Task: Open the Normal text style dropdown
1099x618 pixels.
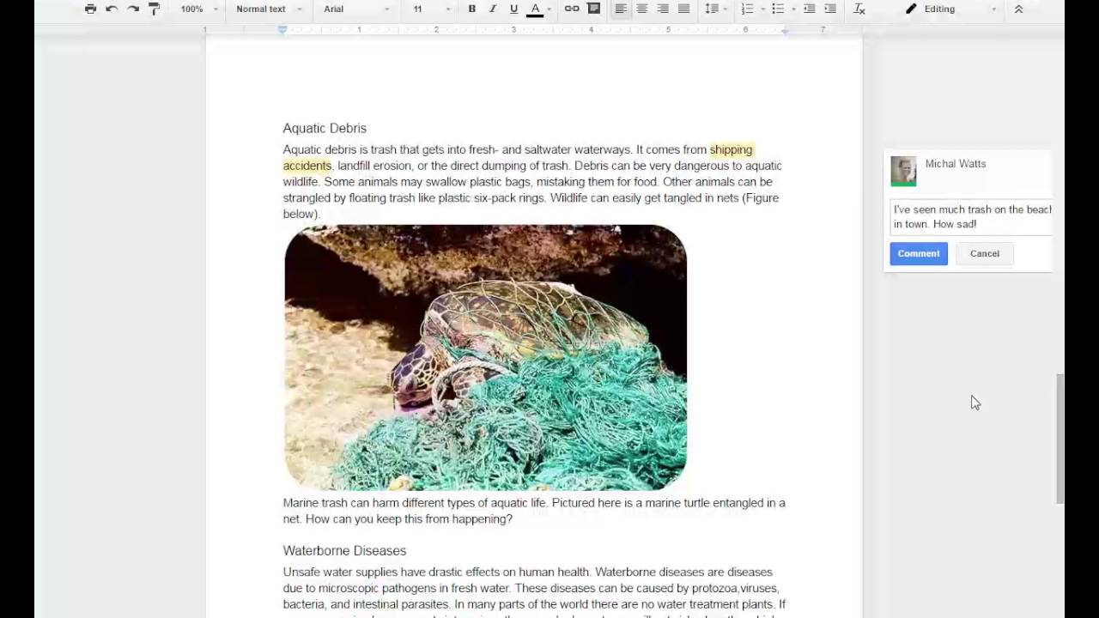Action: (269, 9)
